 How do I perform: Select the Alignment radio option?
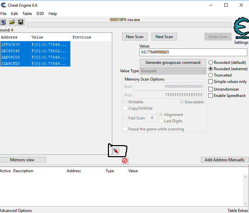(x=161, y=115)
